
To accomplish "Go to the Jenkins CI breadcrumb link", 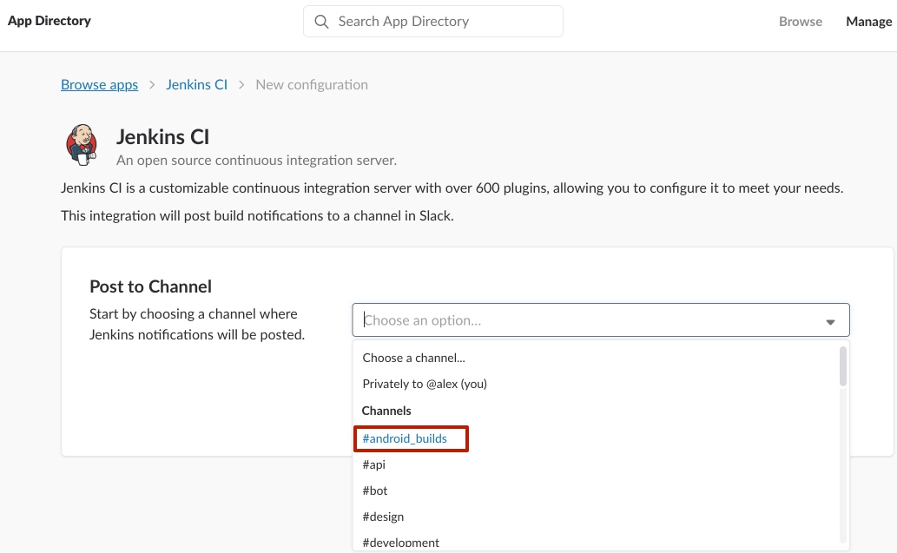I will coord(197,84).
